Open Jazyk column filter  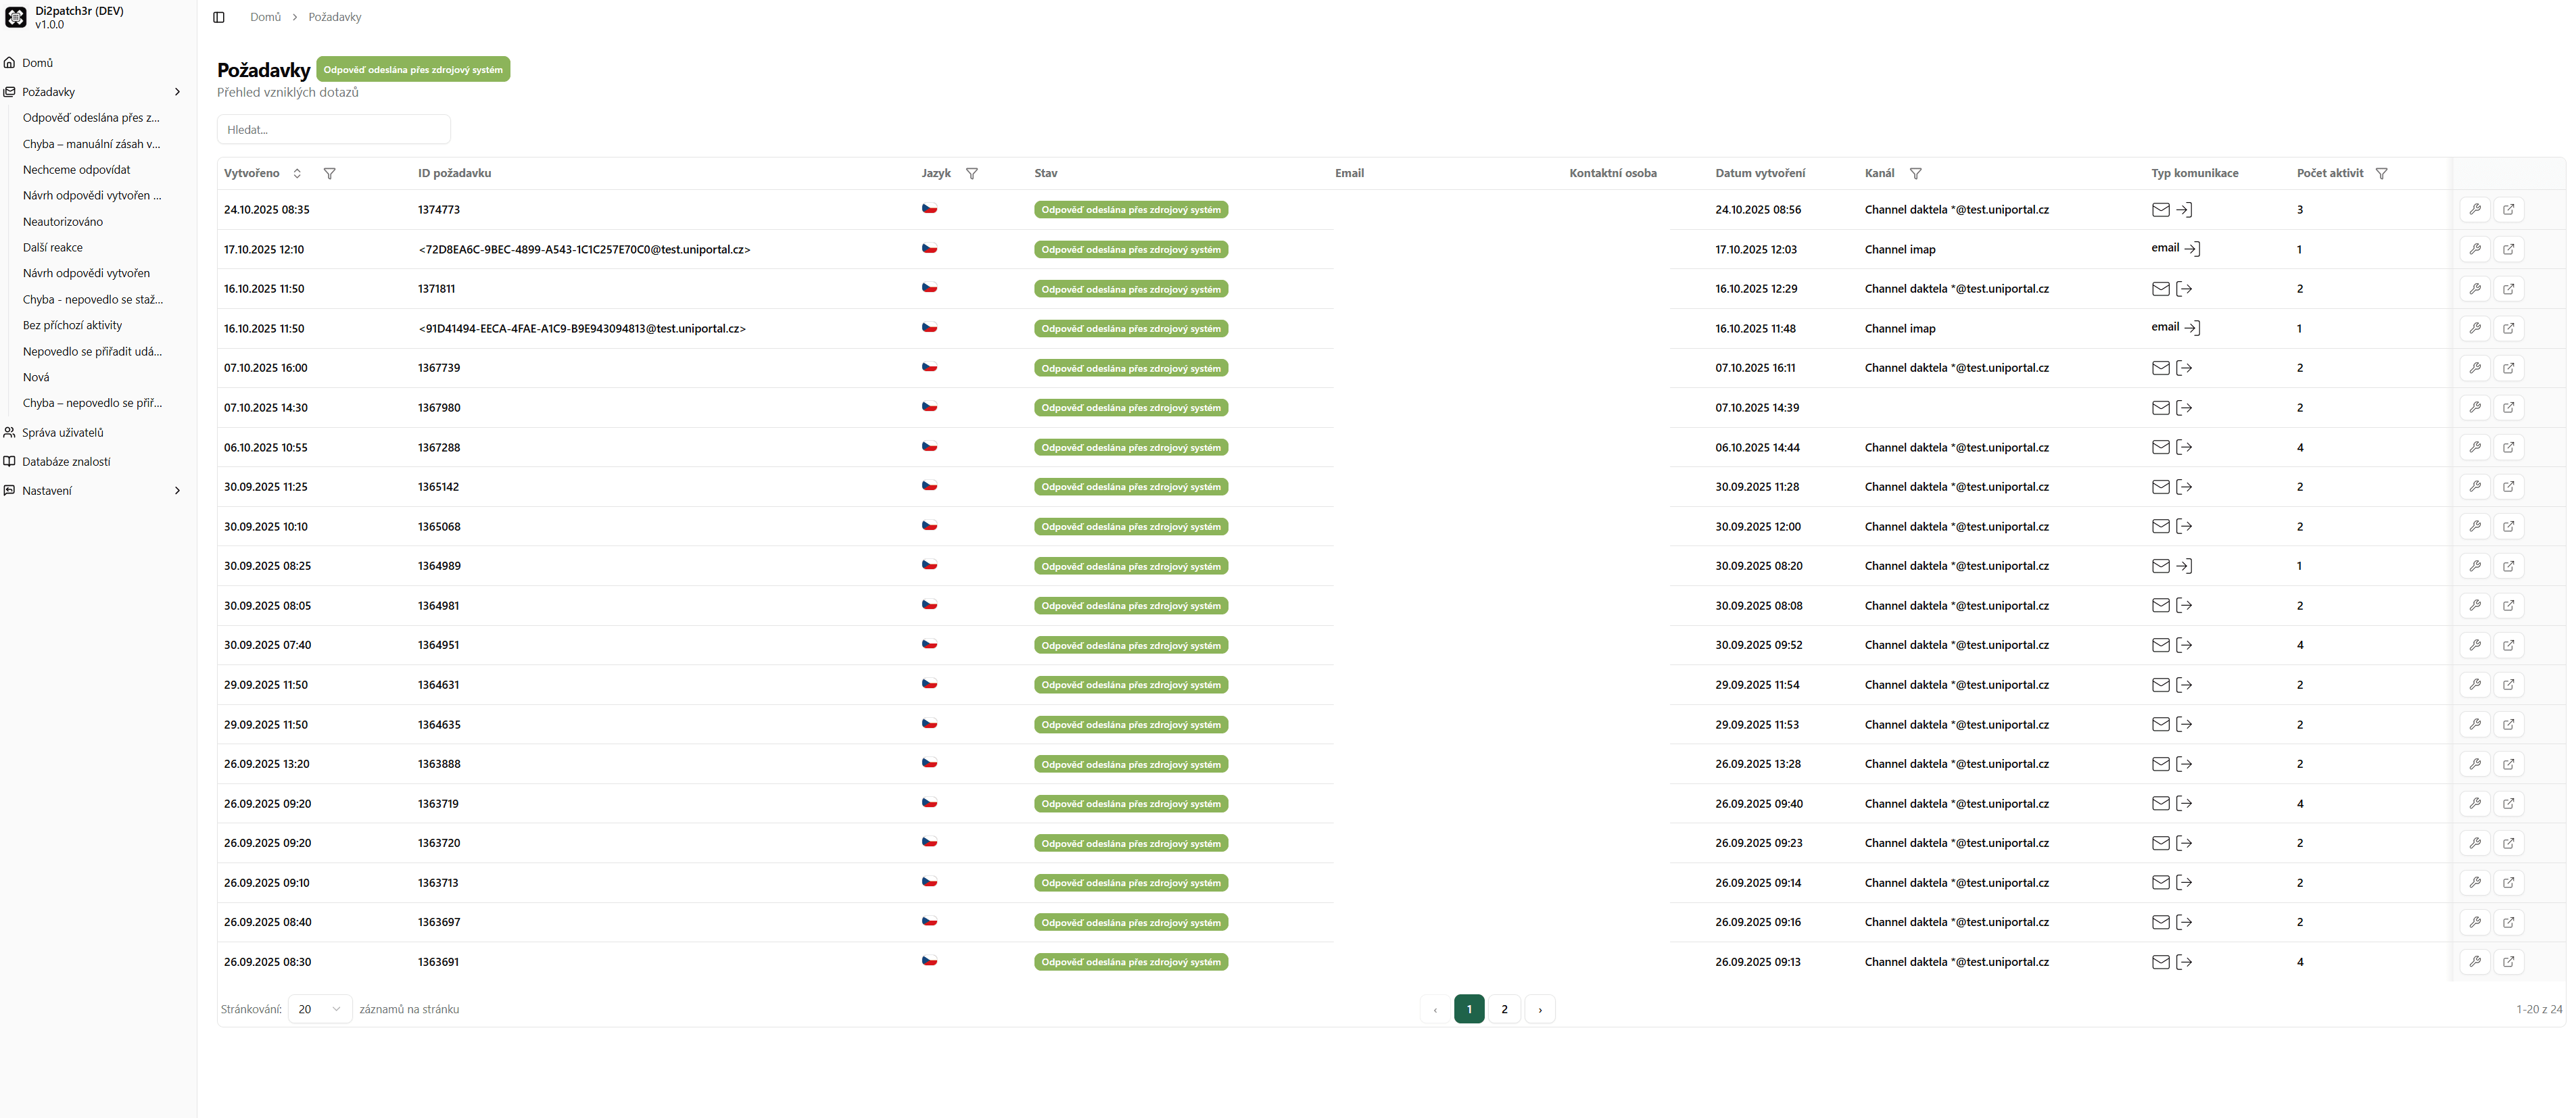[971, 174]
